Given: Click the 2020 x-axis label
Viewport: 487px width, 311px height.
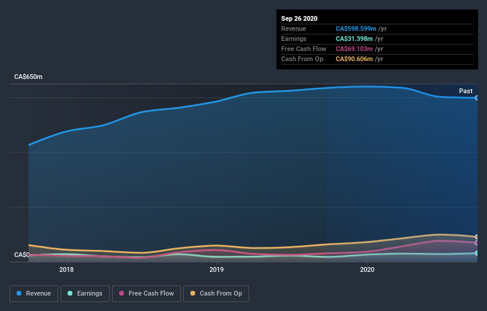Looking at the screenshot, I should 367,269.
